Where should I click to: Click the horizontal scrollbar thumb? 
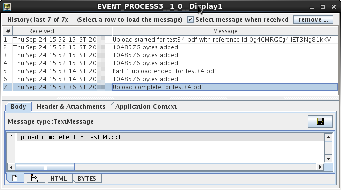tap(45, 167)
